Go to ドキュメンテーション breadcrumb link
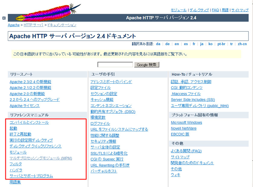 62,25
